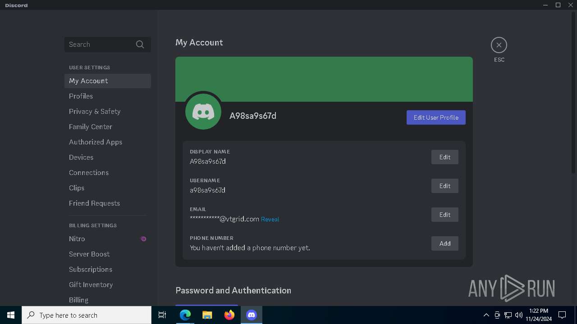Click the settings page scrollbar
The width and height of the screenshot is (577, 324).
pyautogui.click(x=573, y=92)
